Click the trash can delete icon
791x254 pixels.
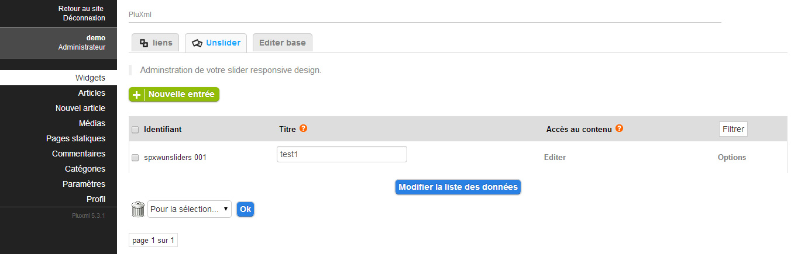(137, 209)
